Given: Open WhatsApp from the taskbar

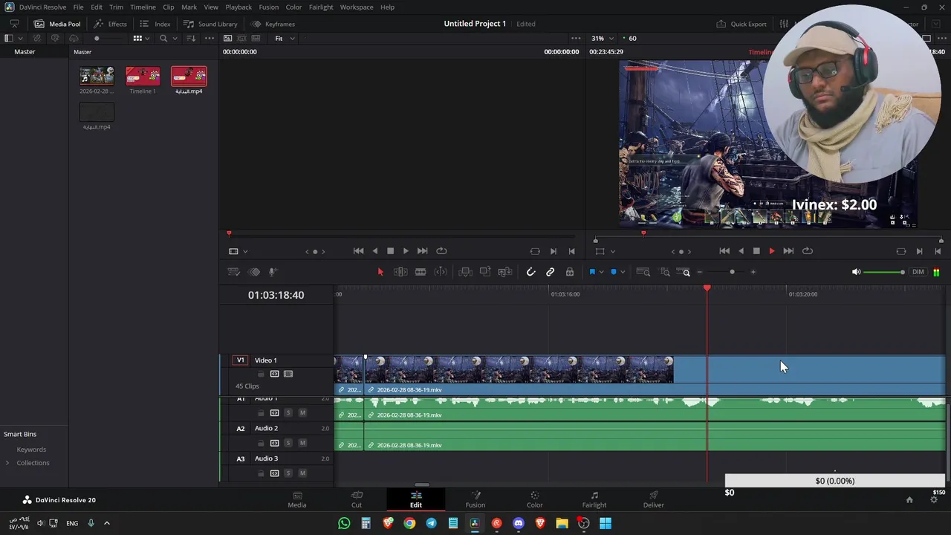Looking at the screenshot, I should click(x=344, y=523).
